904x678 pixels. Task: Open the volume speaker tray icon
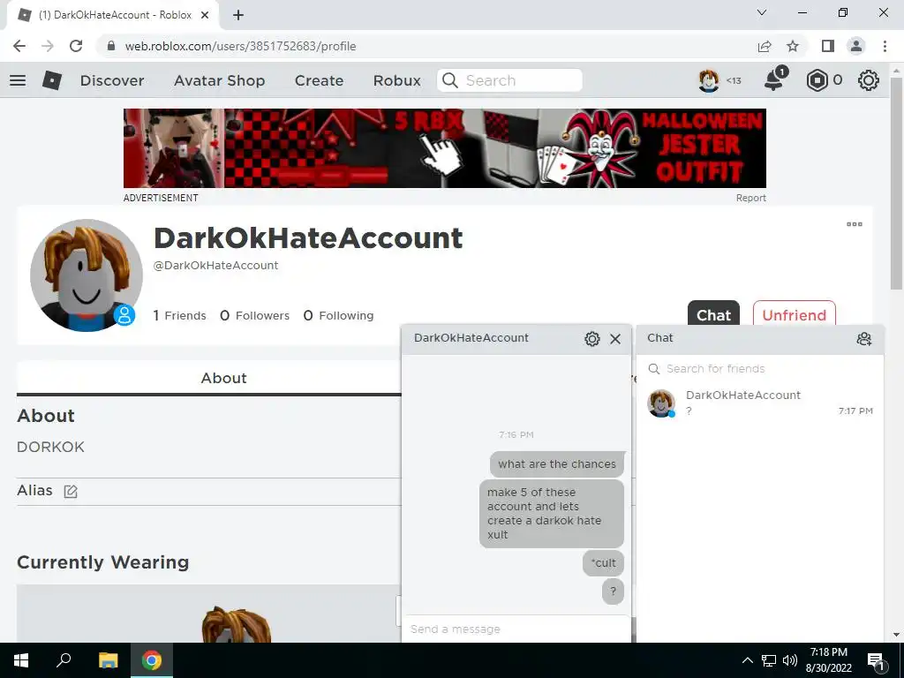[x=790, y=660]
